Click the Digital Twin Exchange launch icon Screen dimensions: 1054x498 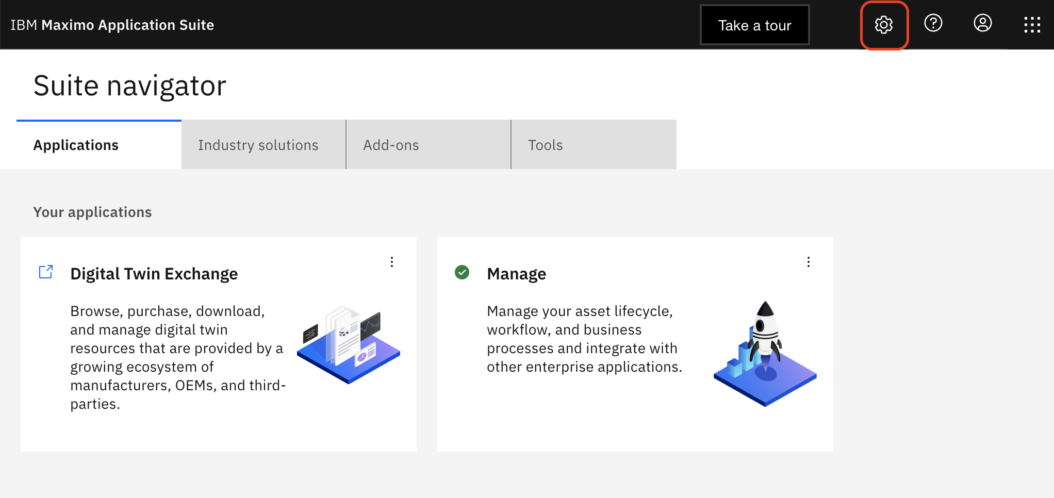point(46,272)
